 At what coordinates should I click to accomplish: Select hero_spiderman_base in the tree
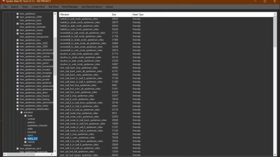[x=30, y=20]
